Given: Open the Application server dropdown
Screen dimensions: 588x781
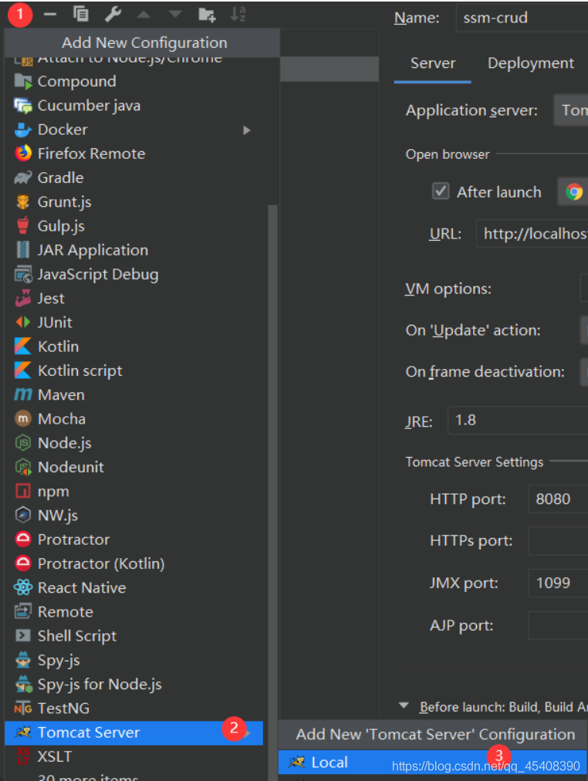Looking at the screenshot, I should 570,110.
